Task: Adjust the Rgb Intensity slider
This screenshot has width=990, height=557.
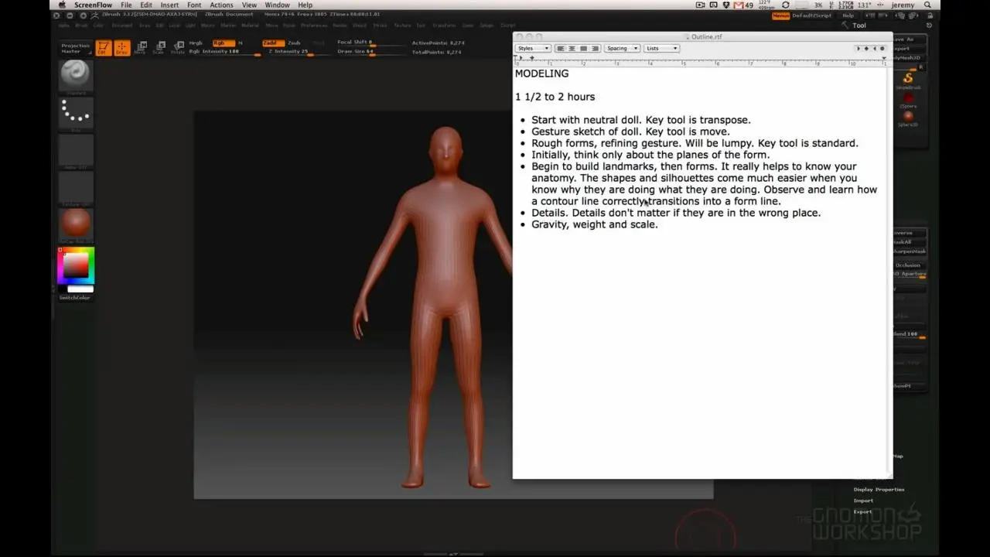Action: (x=224, y=52)
